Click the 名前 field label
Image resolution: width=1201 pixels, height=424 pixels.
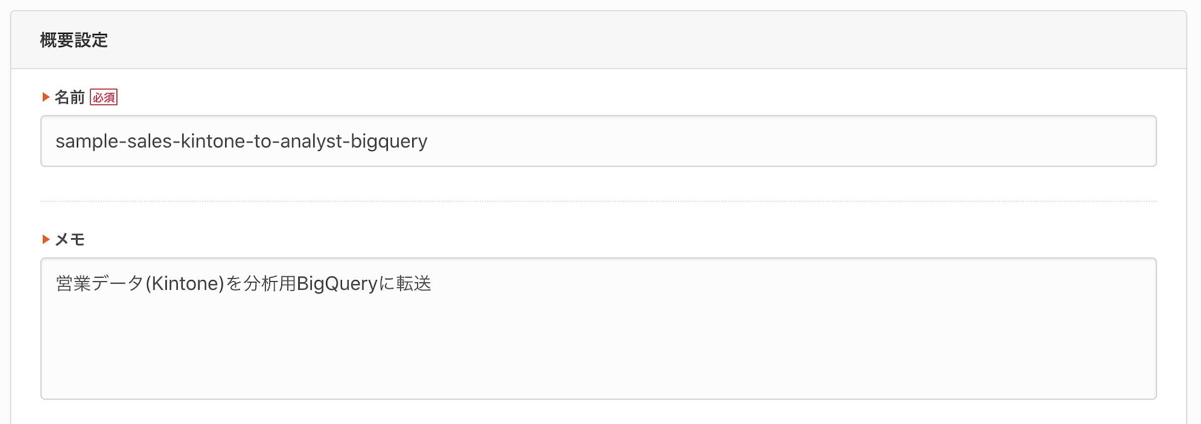(69, 97)
